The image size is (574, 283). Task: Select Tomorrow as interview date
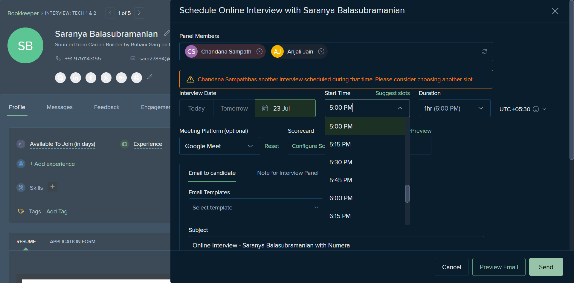[x=234, y=108]
